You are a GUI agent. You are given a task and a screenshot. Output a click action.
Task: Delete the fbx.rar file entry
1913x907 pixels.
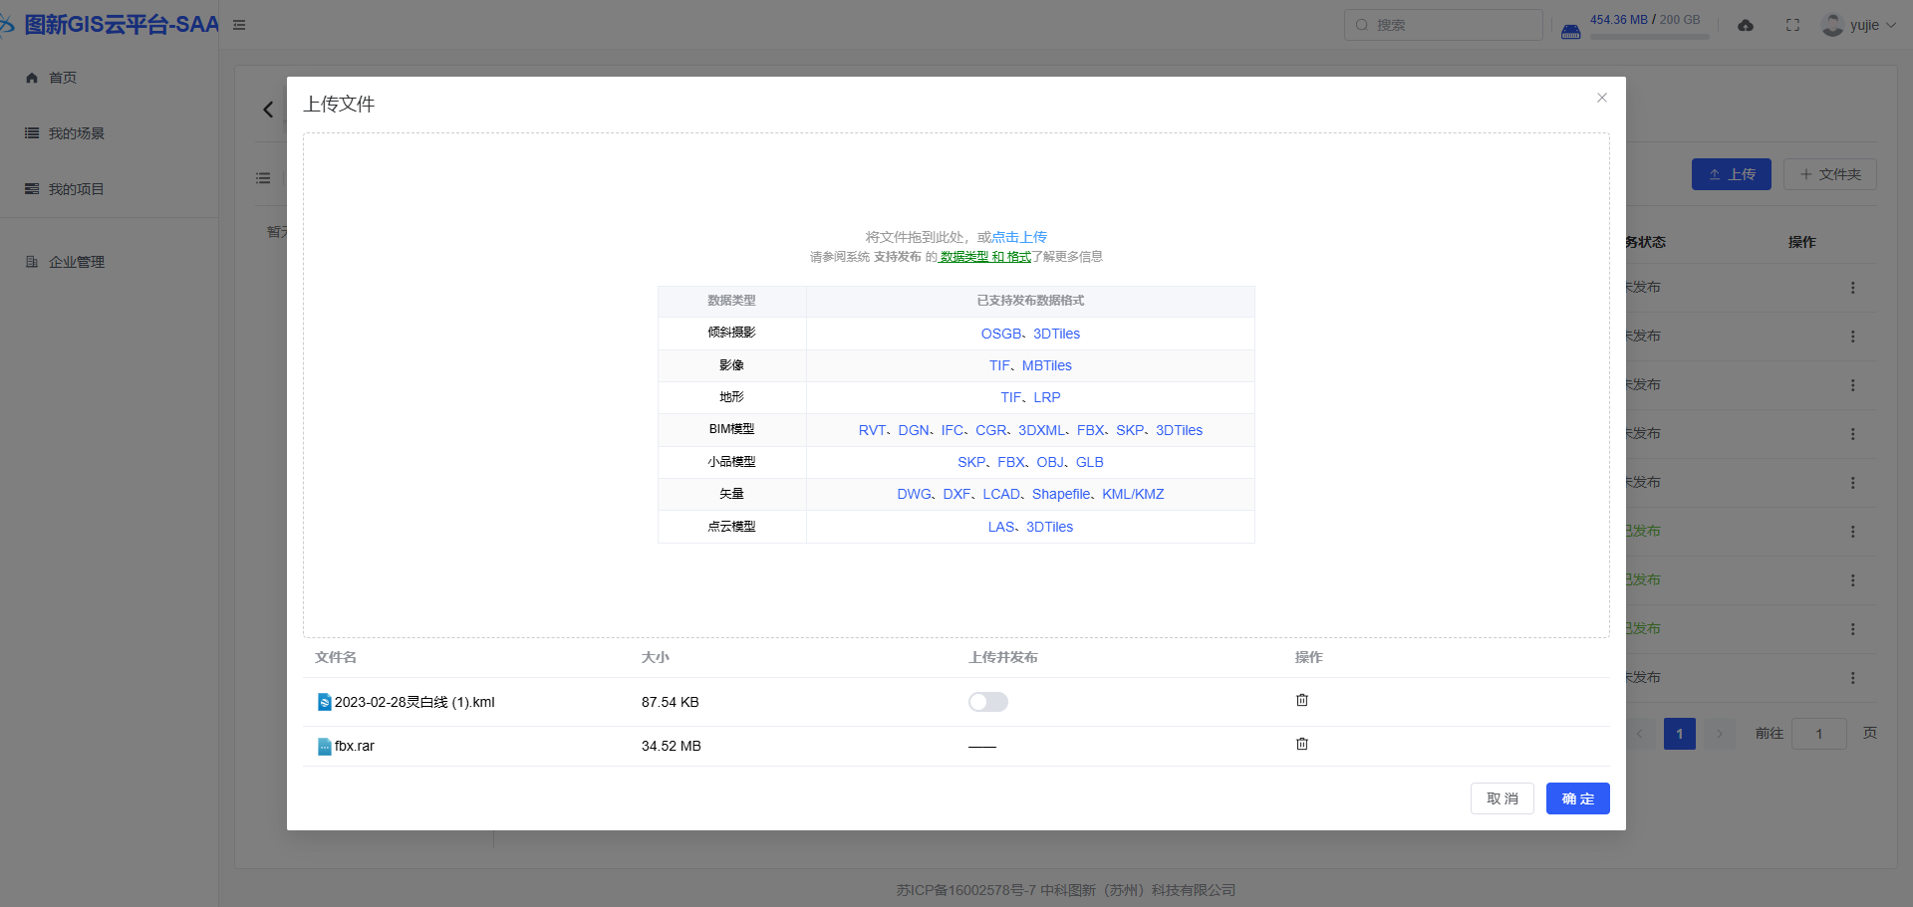tap(1301, 744)
